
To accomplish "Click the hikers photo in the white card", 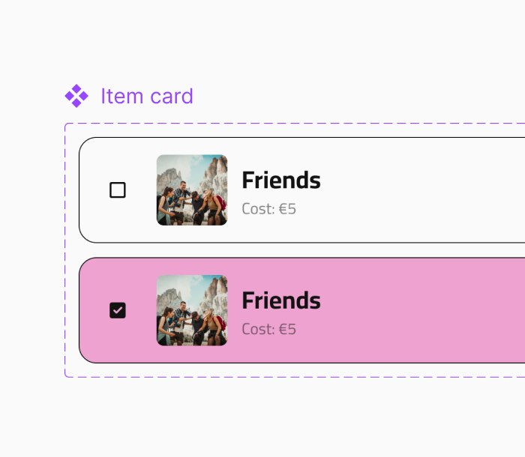I will click(192, 190).
